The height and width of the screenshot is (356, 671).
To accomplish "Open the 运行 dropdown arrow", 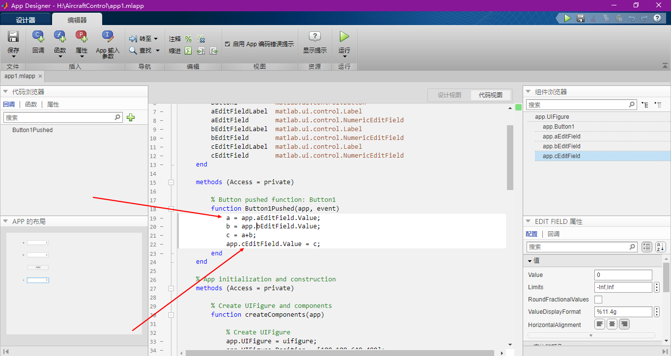I will point(344,57).
